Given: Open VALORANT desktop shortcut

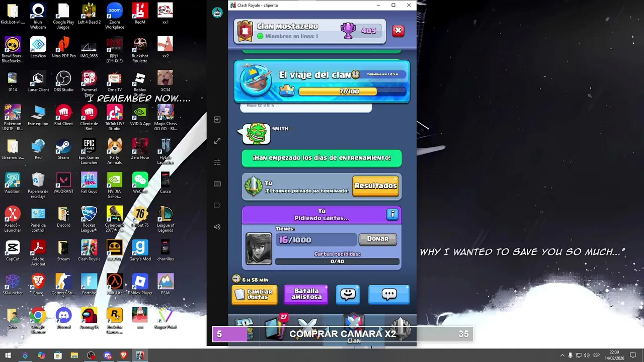Looking at the screenshot, I should [63, 183].
